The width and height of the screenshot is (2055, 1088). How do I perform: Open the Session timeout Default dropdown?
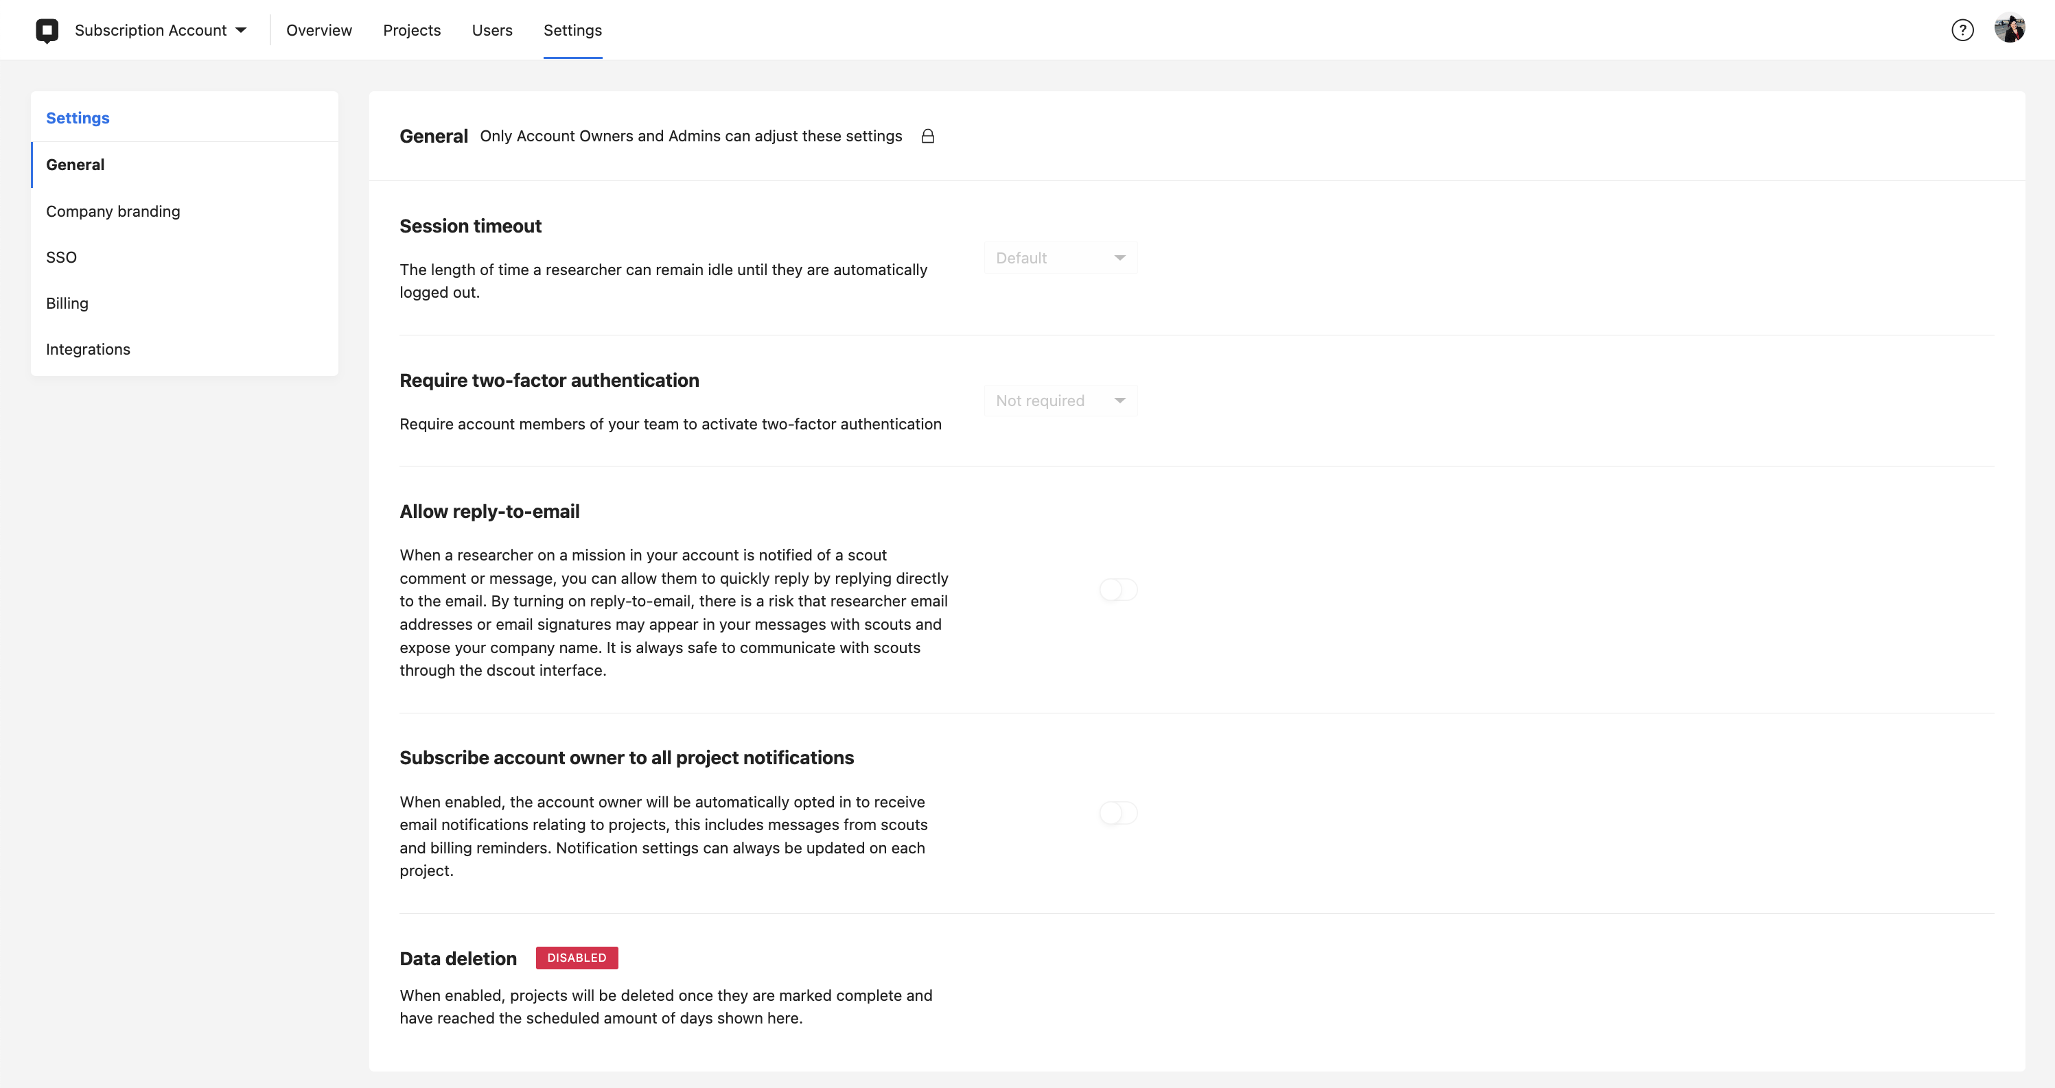[1061, 258]
